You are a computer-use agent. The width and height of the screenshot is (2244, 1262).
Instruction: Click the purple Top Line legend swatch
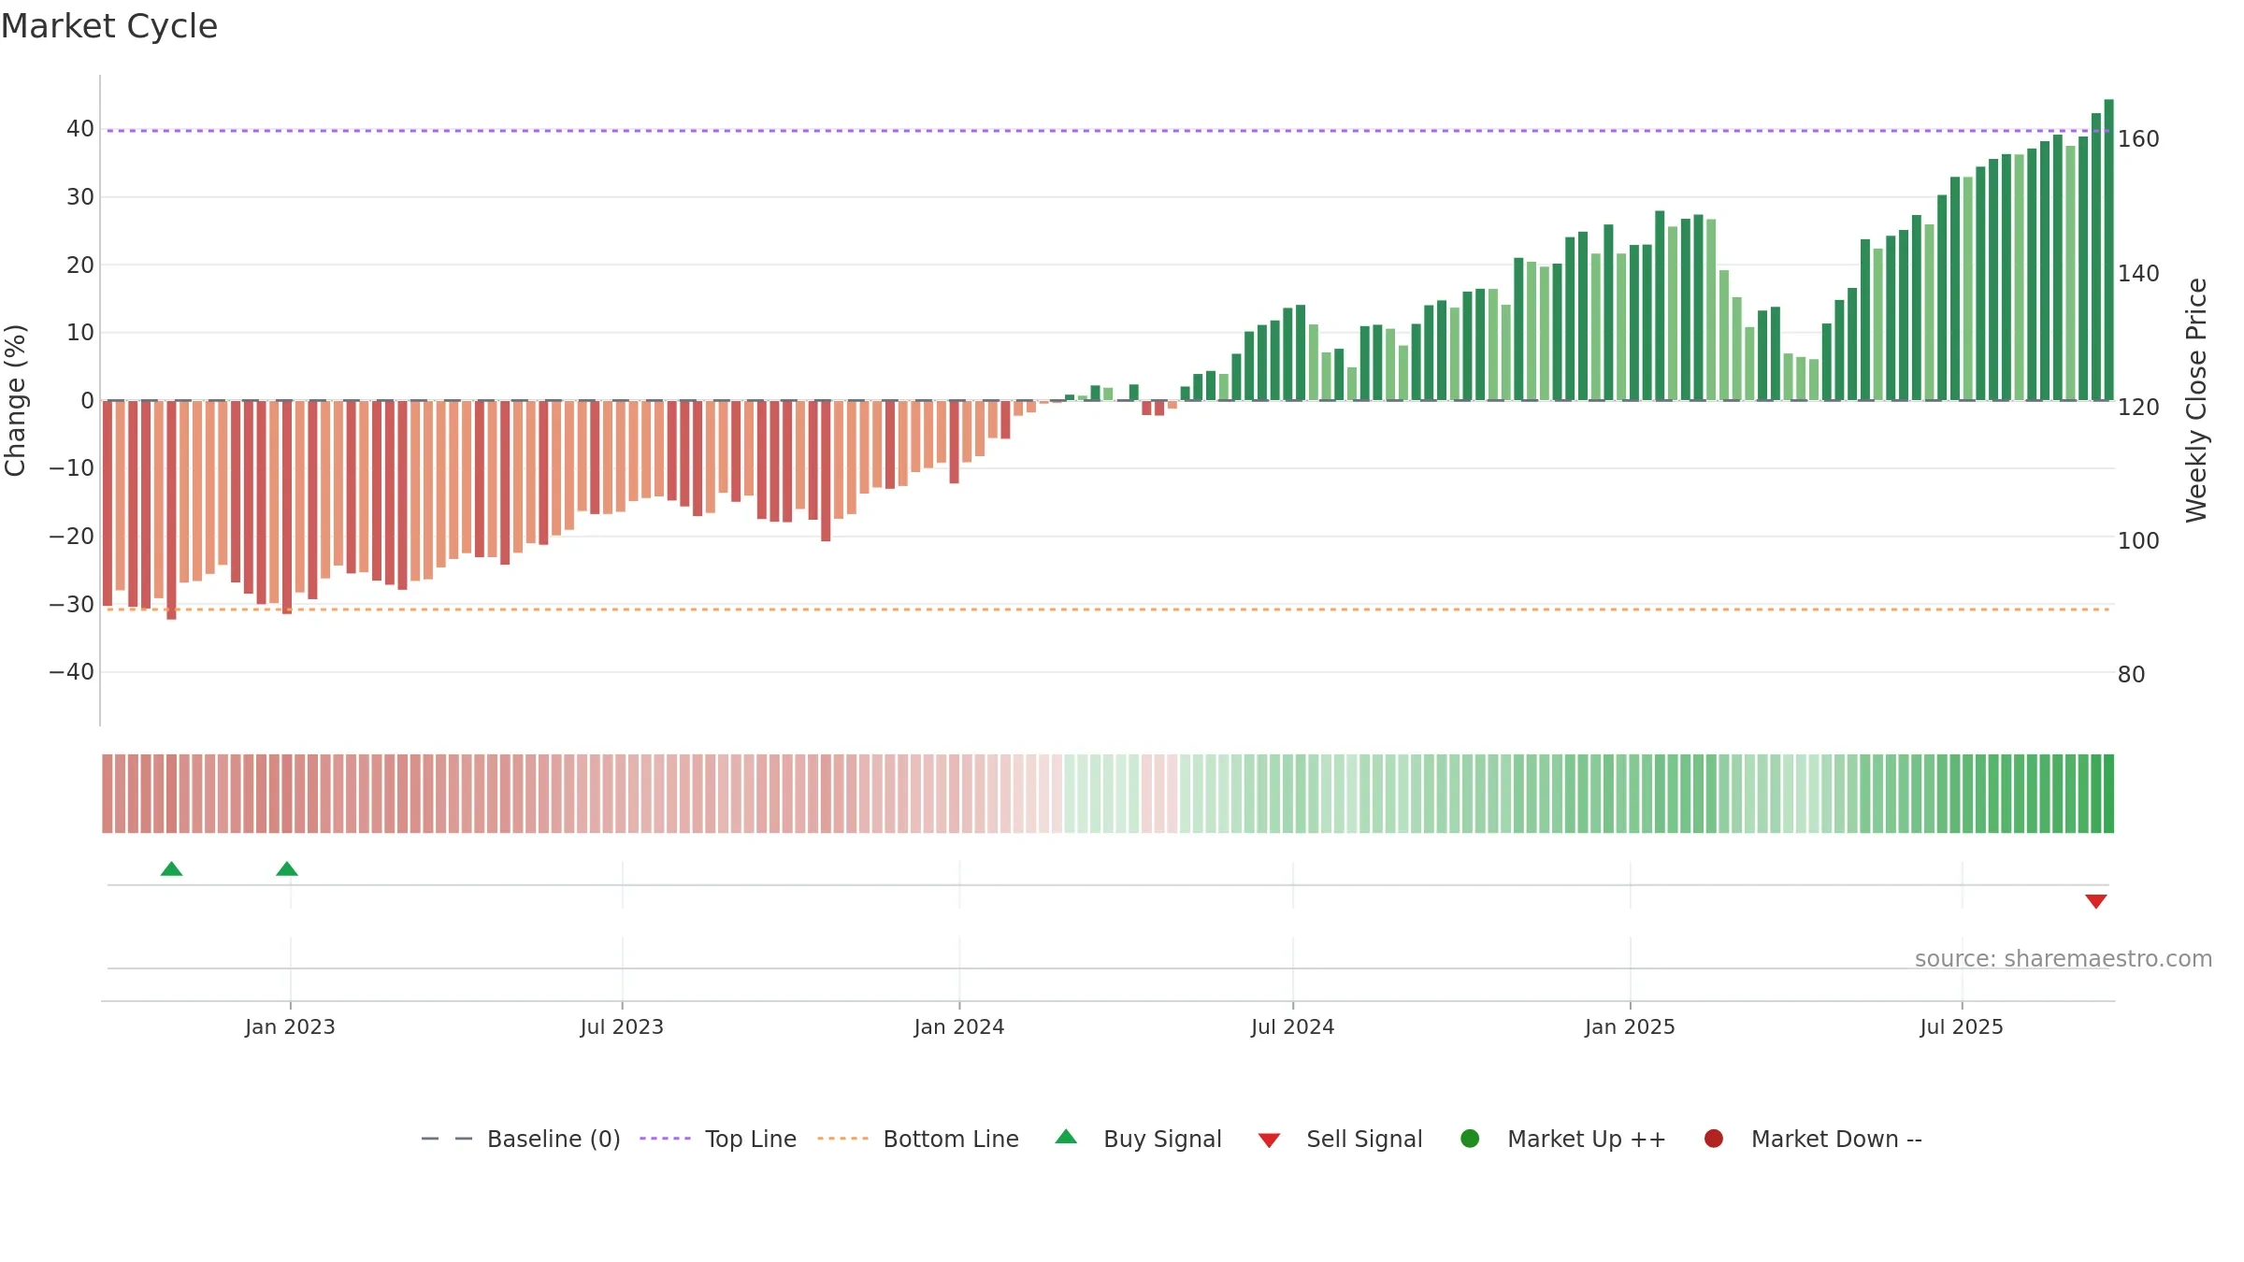pyautogui.click(x=665, y=1139)
